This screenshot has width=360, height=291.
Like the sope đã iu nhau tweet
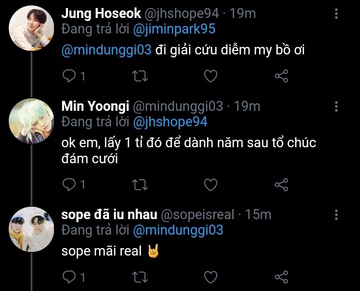(211, 277)
